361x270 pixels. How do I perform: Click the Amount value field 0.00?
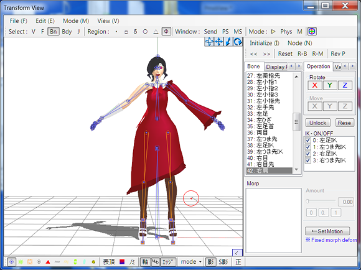tap(345, 202)
